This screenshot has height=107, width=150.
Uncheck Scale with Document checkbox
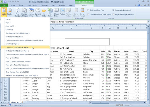[113, 10]
